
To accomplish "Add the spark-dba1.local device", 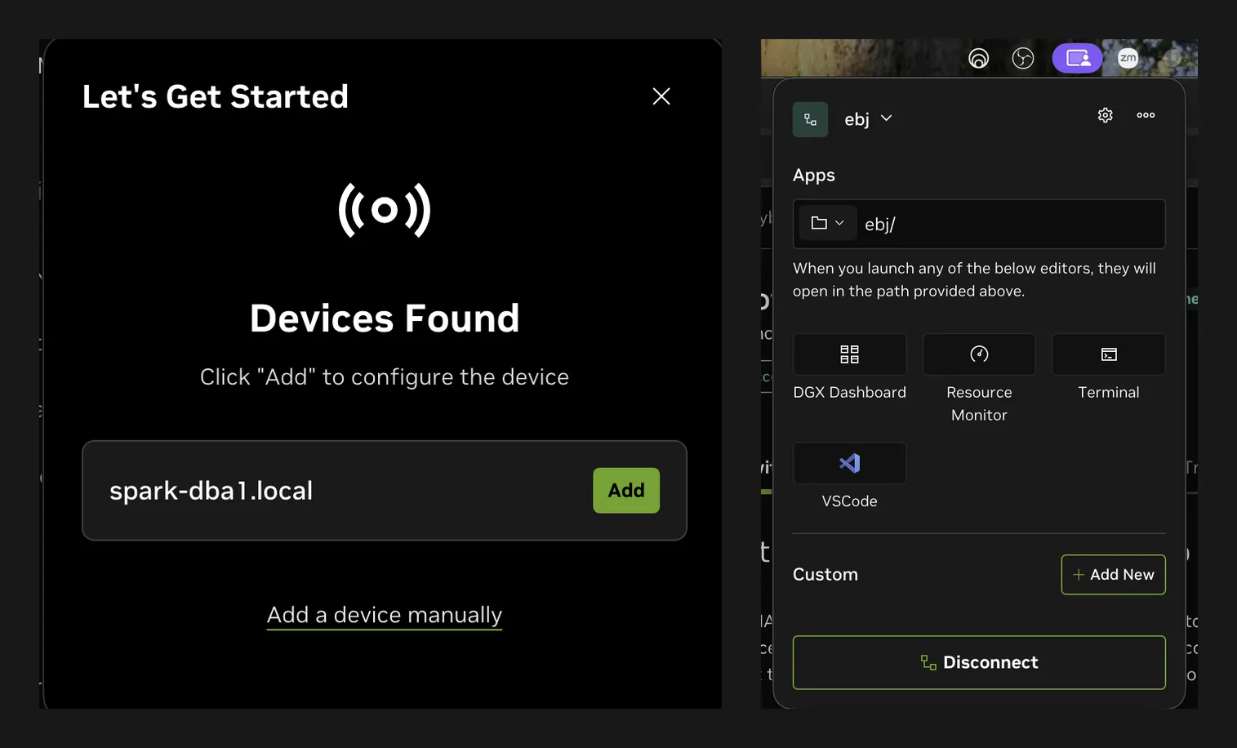I will (x=626, y=491).
